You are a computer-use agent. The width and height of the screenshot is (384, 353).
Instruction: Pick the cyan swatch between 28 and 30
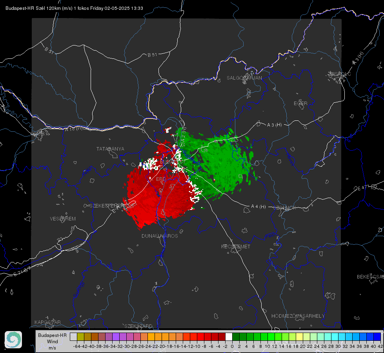coord(335,337)
